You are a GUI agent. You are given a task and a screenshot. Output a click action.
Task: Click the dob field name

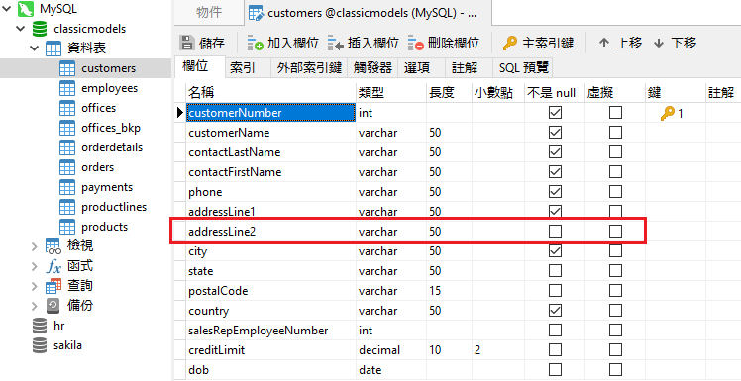pos(198,370)
